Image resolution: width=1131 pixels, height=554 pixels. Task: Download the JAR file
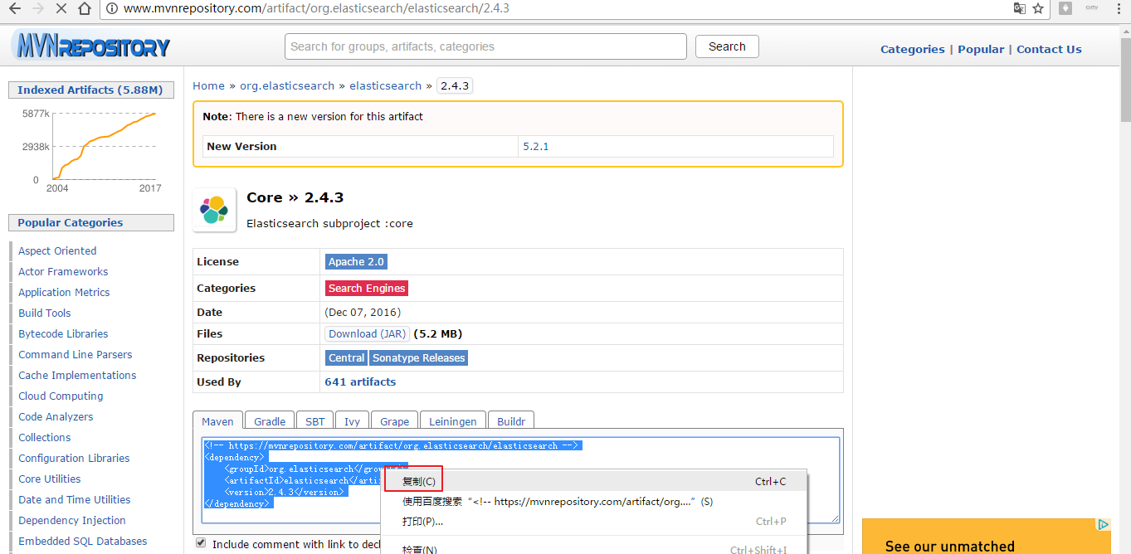click(x=367, y=333)
